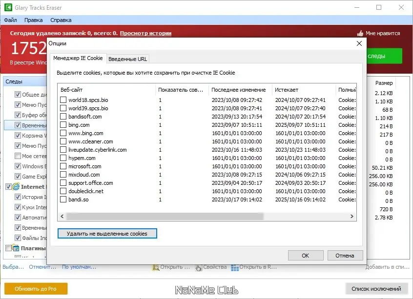
Task: Uncheck the Буфер обмена checkbox in the tree
Action: point(18,115)
